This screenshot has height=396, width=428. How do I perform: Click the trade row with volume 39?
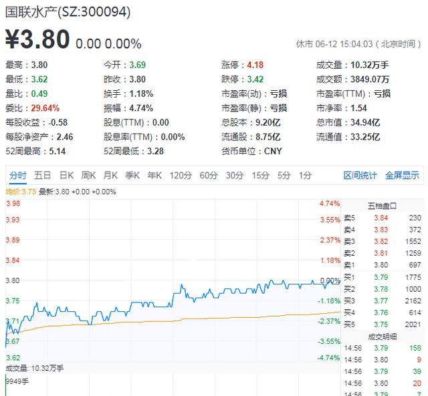pos(382,371)
